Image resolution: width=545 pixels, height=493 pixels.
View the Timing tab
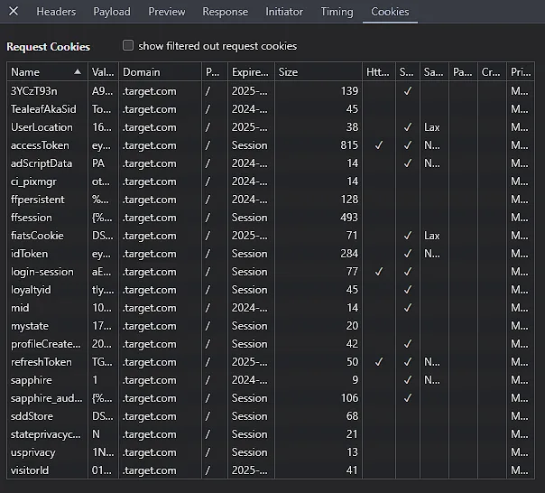pyautogui.click(x=337, y=12)
